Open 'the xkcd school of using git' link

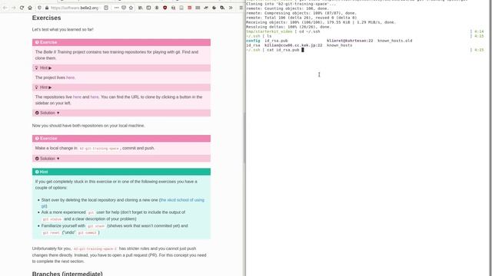182,200
